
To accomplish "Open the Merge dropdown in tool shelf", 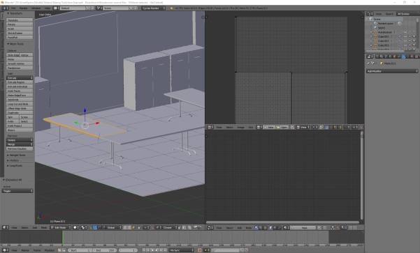I will [20, 144].
